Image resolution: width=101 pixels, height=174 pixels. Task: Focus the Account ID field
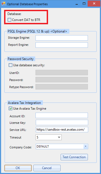tap(62, 115)
